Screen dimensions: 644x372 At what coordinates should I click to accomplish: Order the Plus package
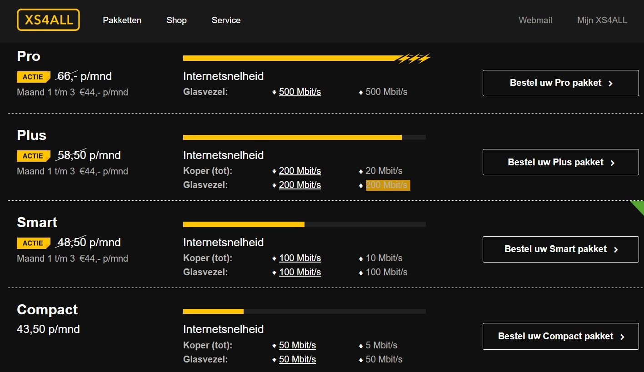coord(560,162)
